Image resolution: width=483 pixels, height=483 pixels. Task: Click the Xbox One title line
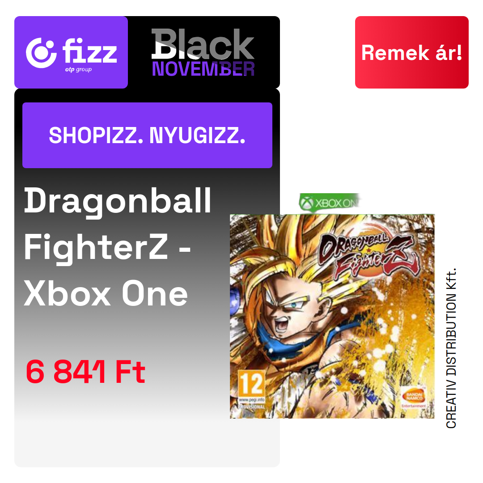pos(106,293)
